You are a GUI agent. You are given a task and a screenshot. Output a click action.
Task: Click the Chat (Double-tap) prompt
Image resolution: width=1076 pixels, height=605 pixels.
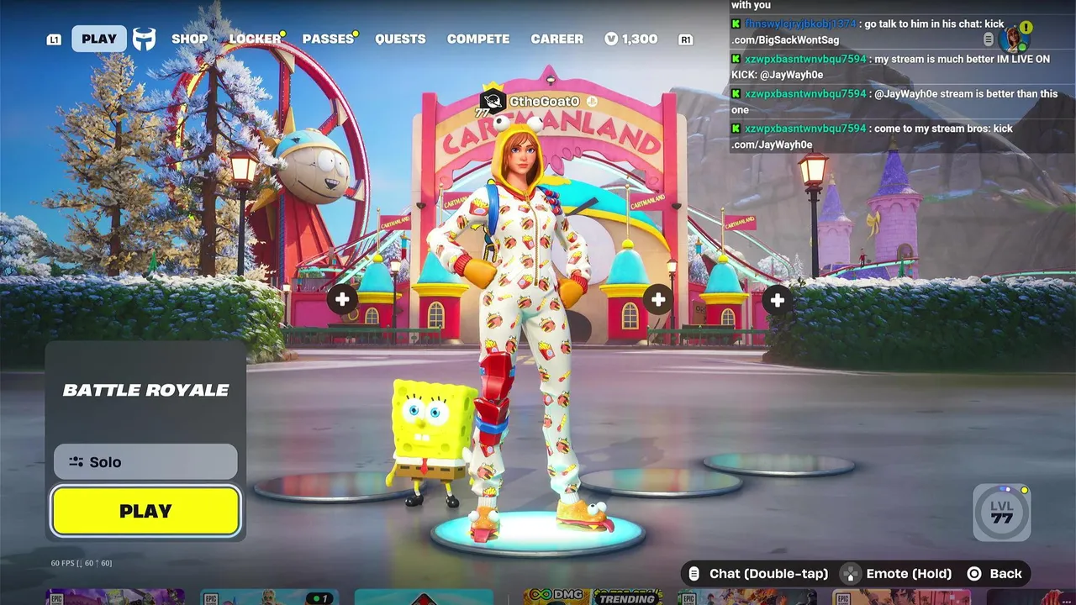coord(759,574)
